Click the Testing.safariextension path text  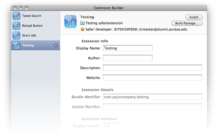tap(104, 23)
